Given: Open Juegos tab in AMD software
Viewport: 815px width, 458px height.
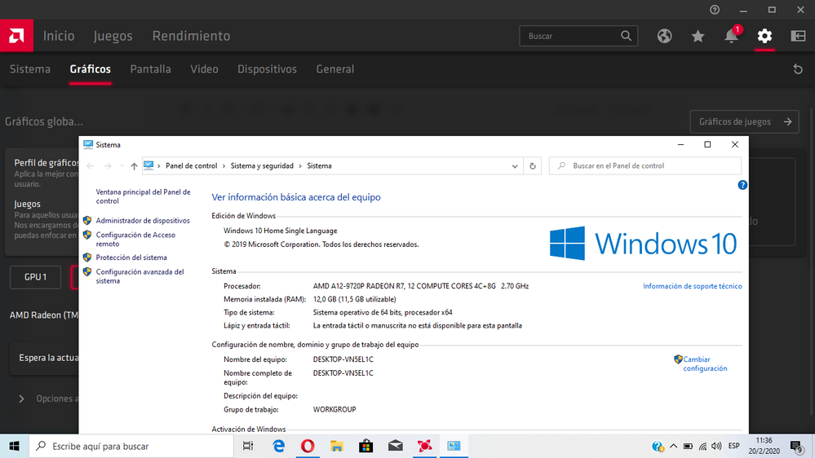Looking at the screenshot, I should [113, 36].
